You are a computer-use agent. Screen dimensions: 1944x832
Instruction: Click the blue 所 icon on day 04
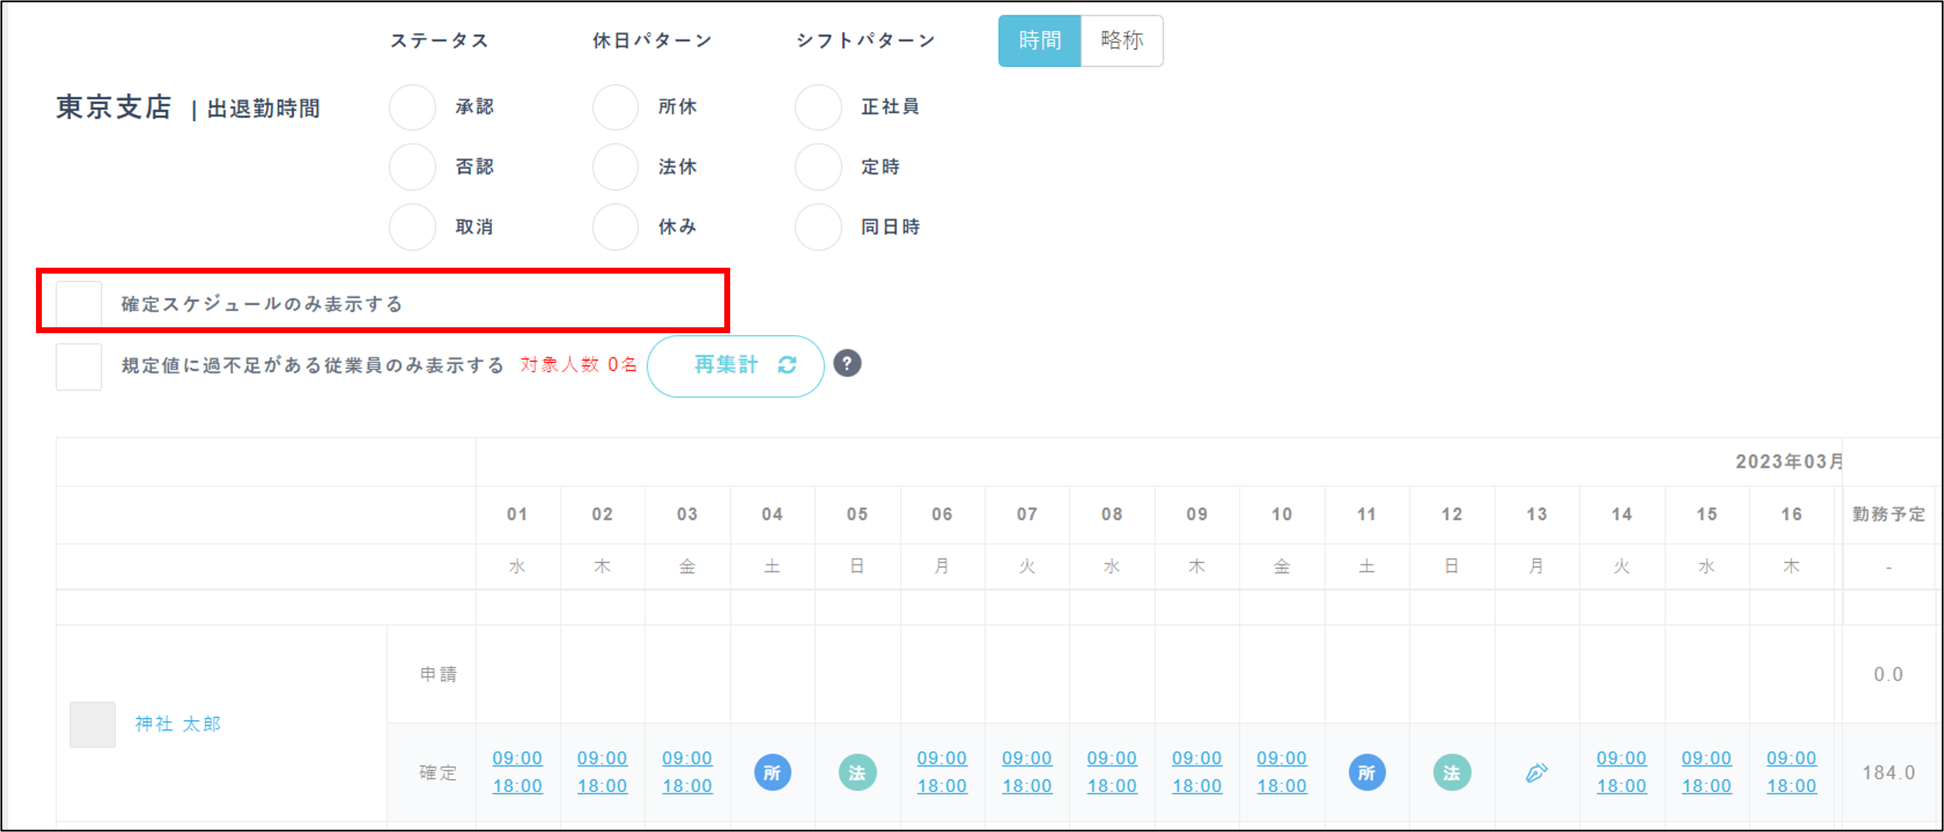coord(772,772)
